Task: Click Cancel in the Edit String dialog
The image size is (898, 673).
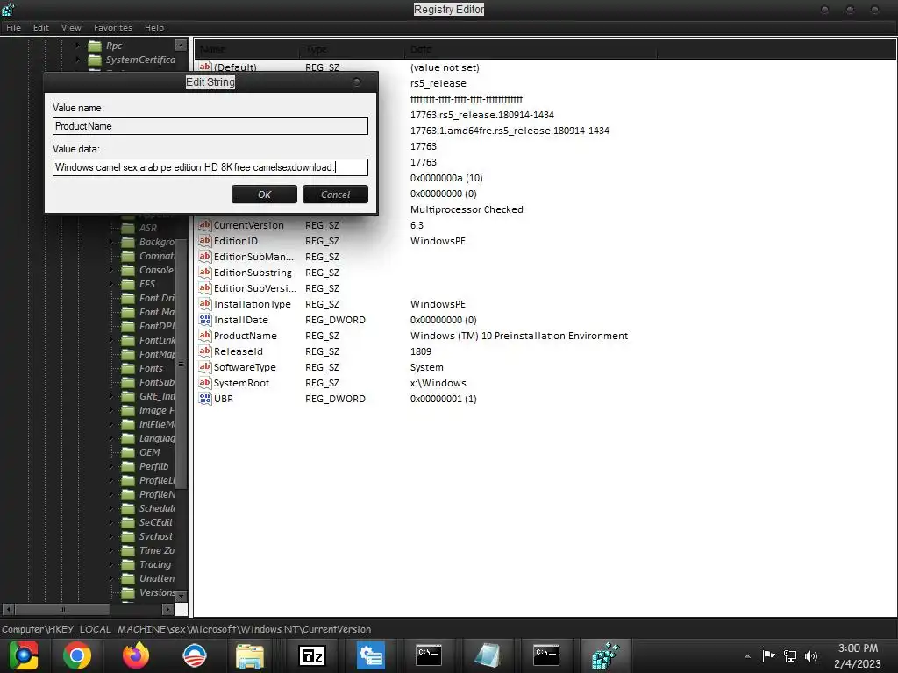Action: (335, 195)
